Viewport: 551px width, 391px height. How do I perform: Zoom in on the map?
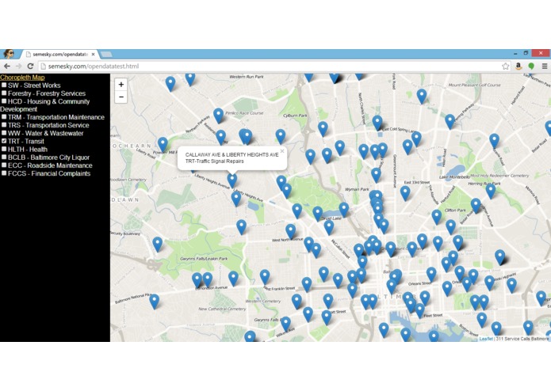[121, 85]
